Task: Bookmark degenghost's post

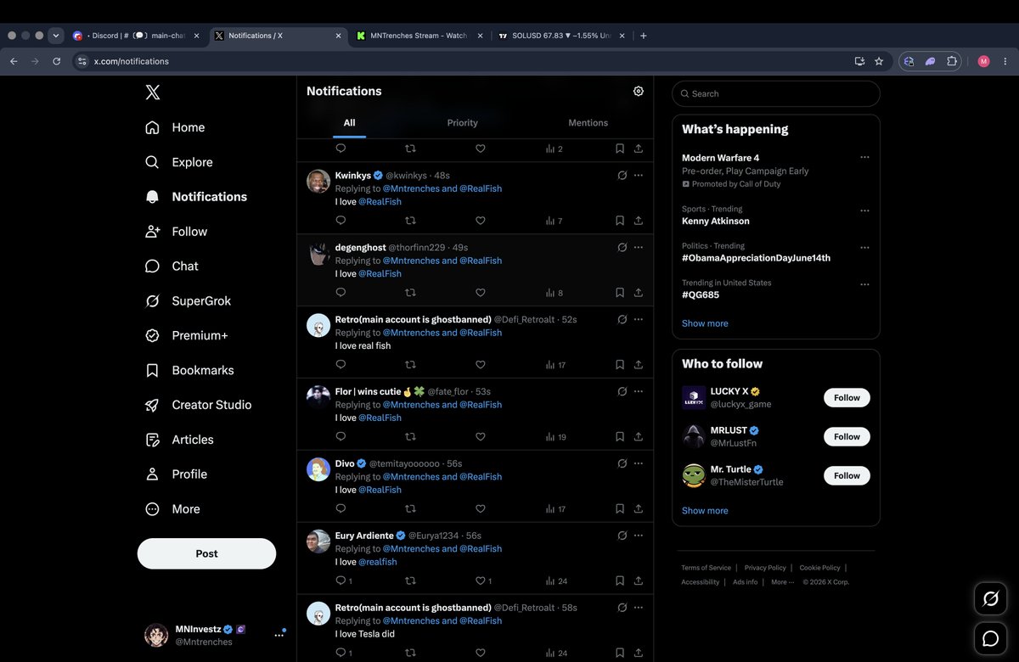Action: [x=620, y=293]
